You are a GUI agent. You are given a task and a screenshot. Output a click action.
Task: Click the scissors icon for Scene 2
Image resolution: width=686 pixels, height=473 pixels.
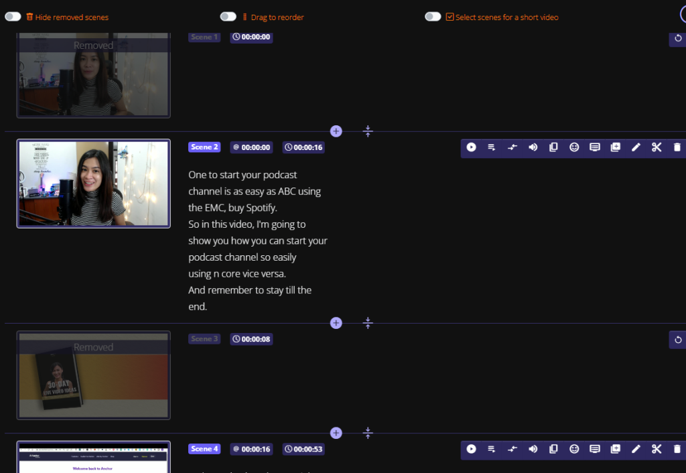tap(657, 147)
